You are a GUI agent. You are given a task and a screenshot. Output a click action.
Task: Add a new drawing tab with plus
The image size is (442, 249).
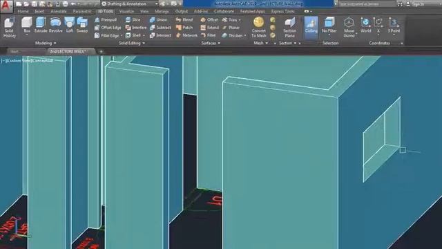pyautogui.click(x=101, y=51)
